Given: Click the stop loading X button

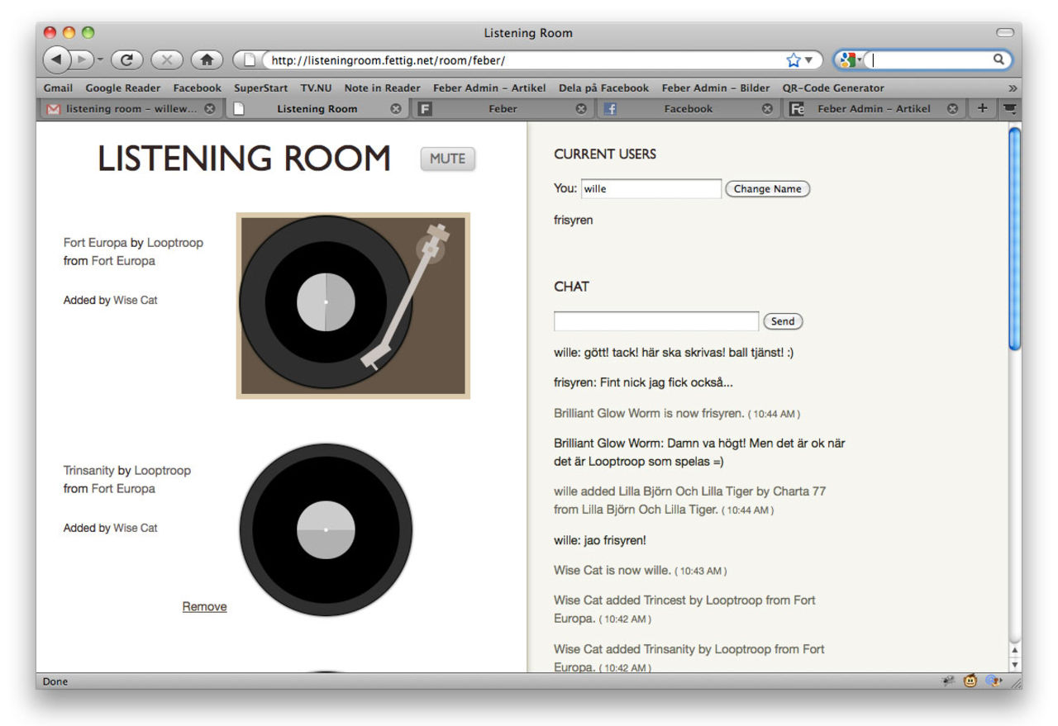Looking at the screenshot, I should coord(166,59).
